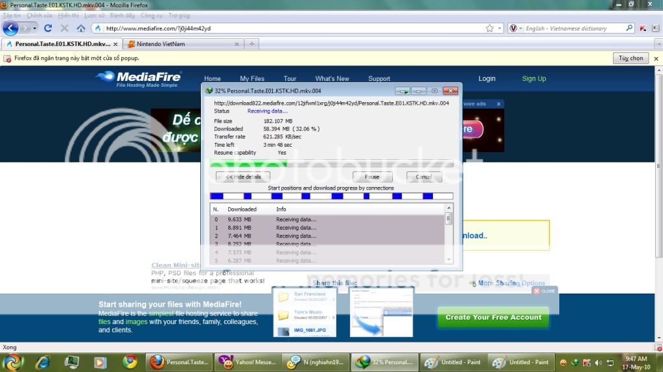
Task: Click the Hide details button
Action: tap(242, 177)
